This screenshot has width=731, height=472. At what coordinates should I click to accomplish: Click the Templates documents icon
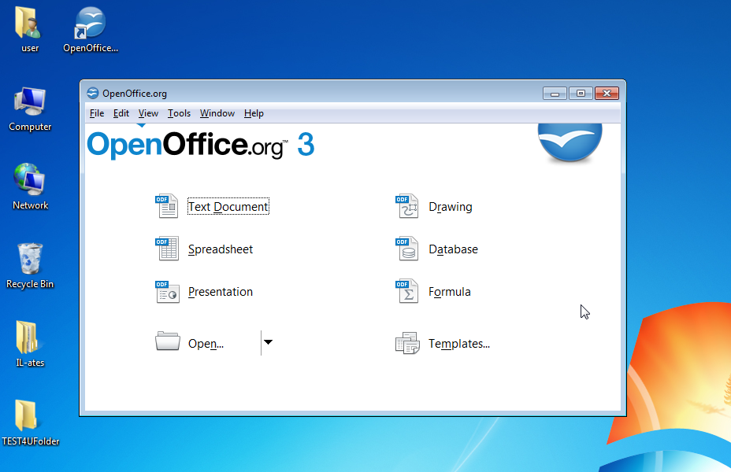pyautogui.click(x=407, y=343)
